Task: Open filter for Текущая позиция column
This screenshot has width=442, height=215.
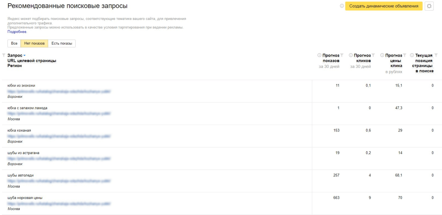Action: click(x=436, y=55)
